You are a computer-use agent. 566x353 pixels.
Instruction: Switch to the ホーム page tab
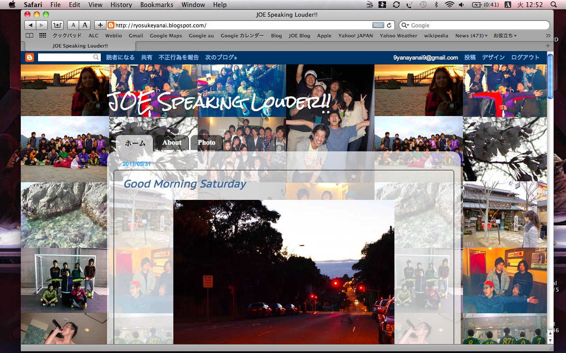pyautogui.click(x=135, y=143)
